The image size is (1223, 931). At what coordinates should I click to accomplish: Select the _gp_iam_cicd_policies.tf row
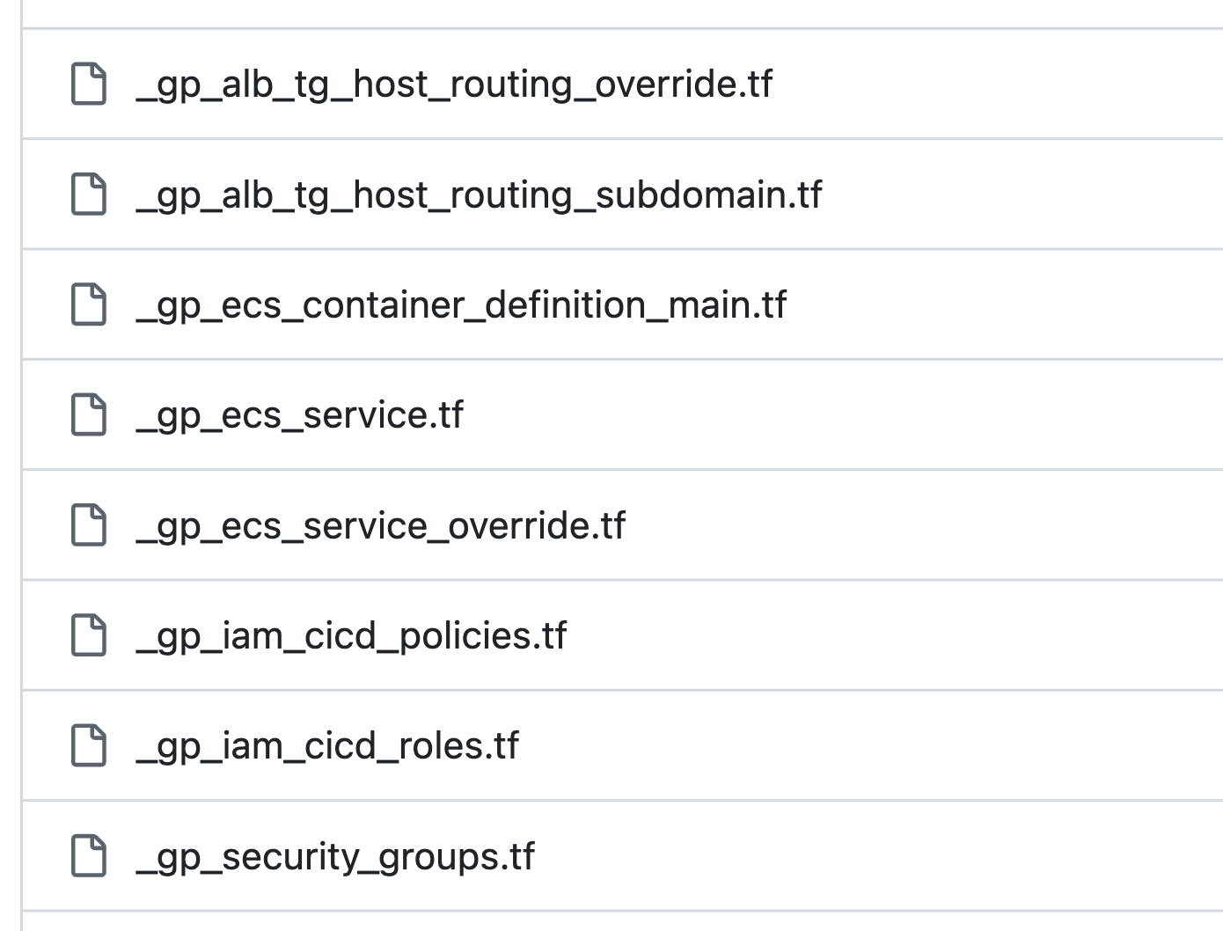[792, 635]
